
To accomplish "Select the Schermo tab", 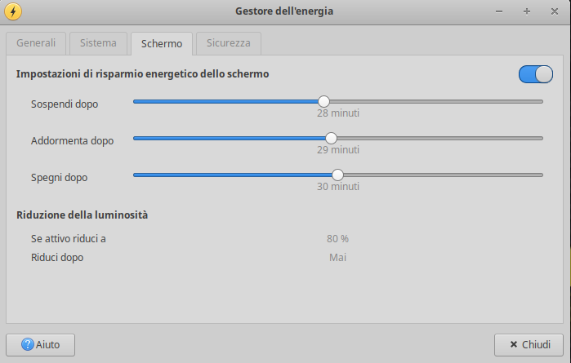I will point(162,44).
